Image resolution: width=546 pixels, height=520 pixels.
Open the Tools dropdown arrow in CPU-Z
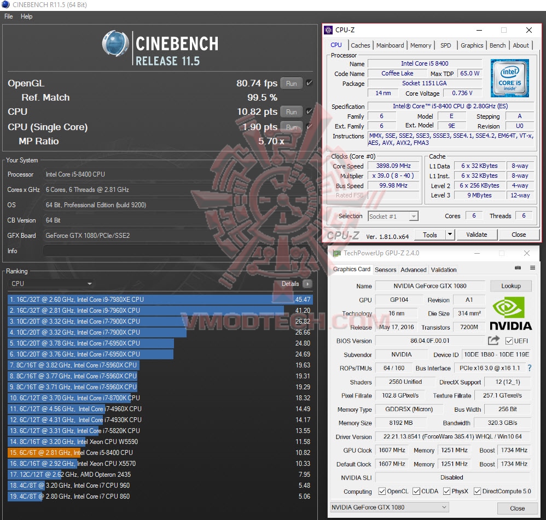point(450,235)
